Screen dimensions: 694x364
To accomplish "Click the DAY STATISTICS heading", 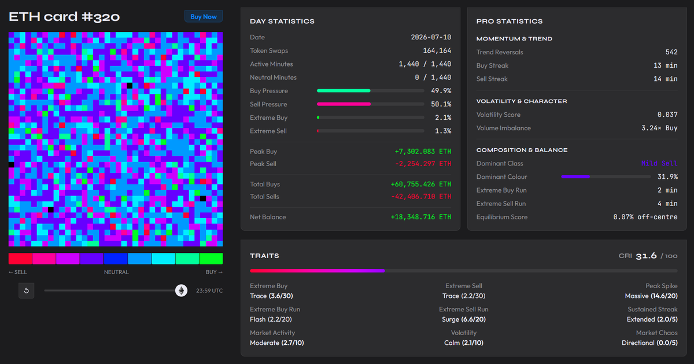I will pos(282,21).
